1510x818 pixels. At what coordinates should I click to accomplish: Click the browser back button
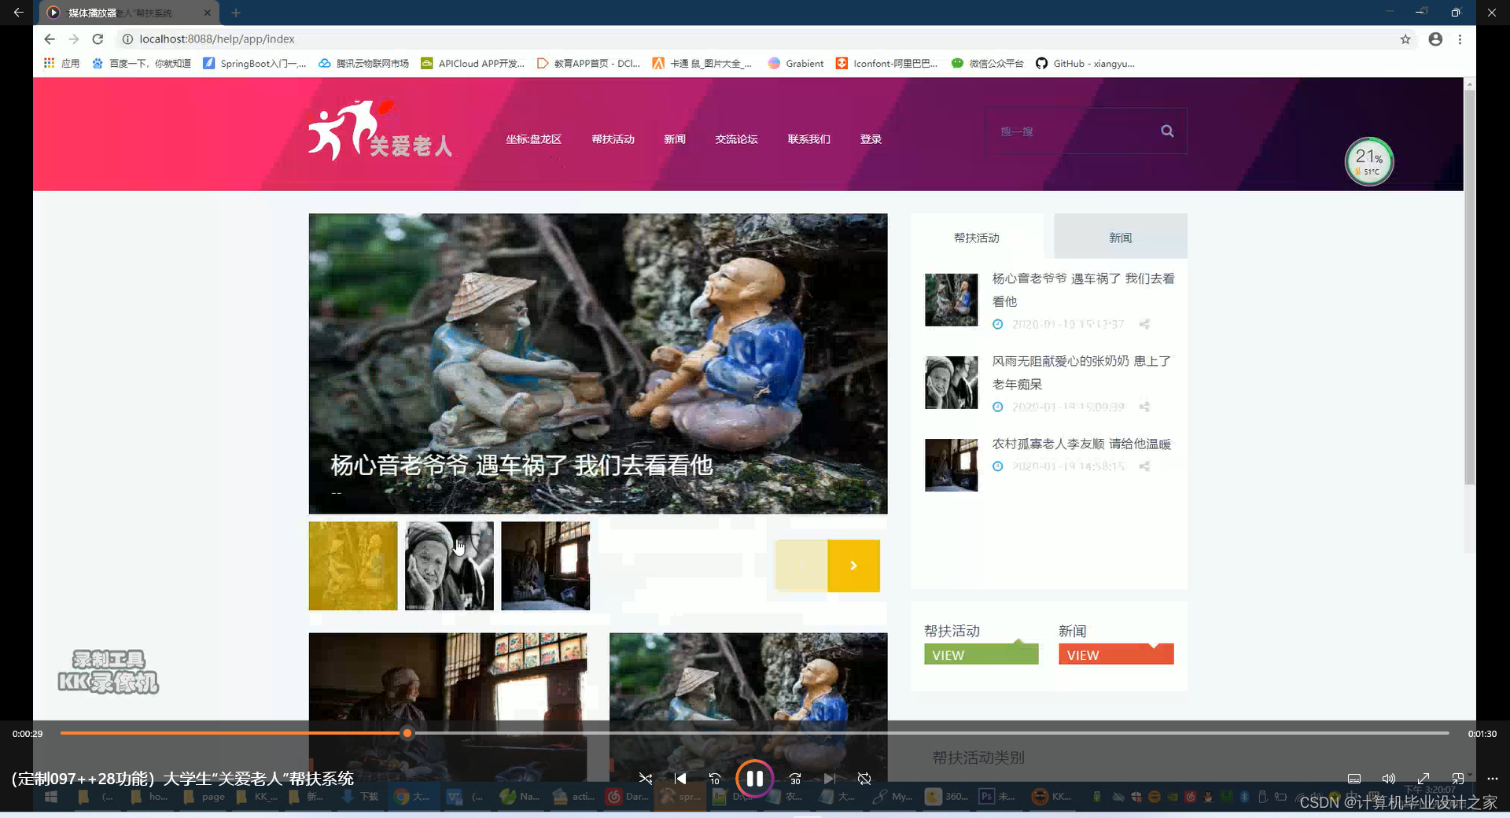pyautogui.click(x=50, y=39)
